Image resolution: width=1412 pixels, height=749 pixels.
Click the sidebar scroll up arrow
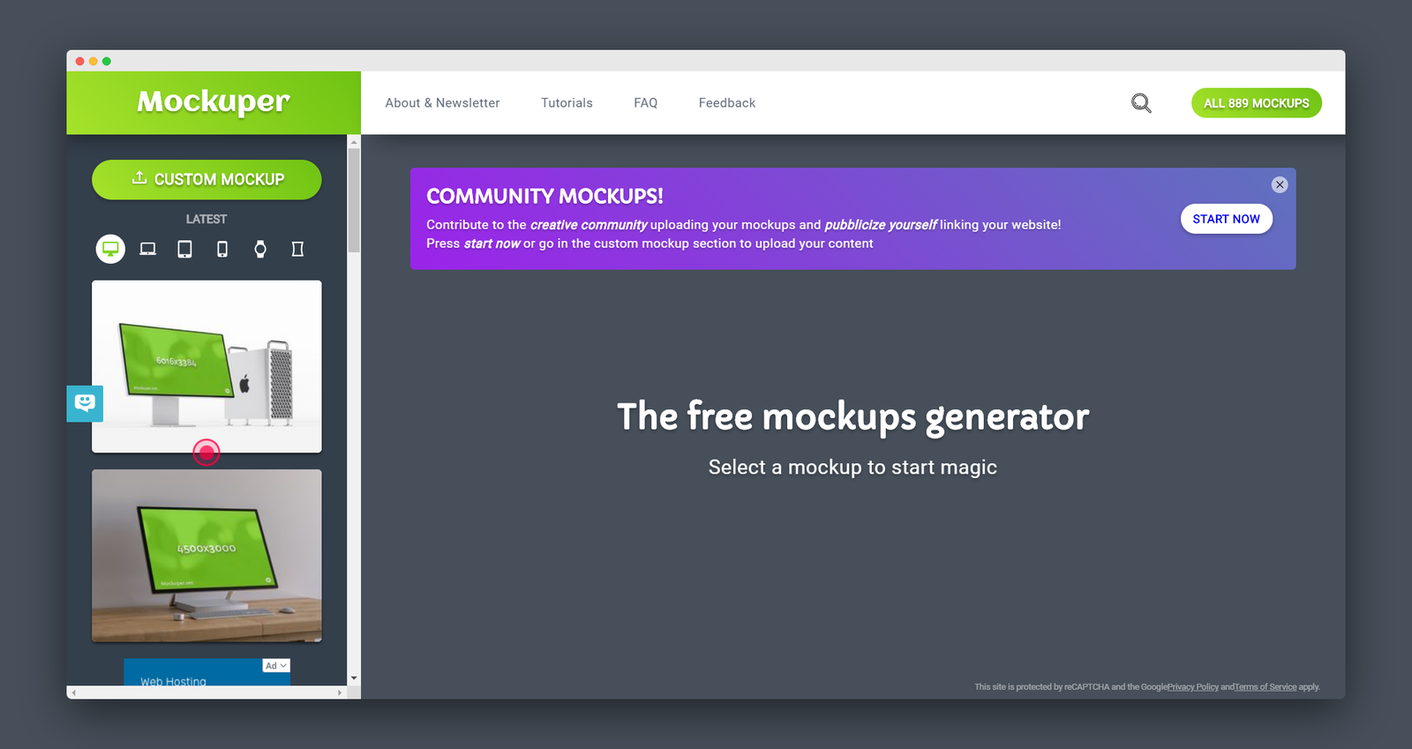(x=354, y=141)
